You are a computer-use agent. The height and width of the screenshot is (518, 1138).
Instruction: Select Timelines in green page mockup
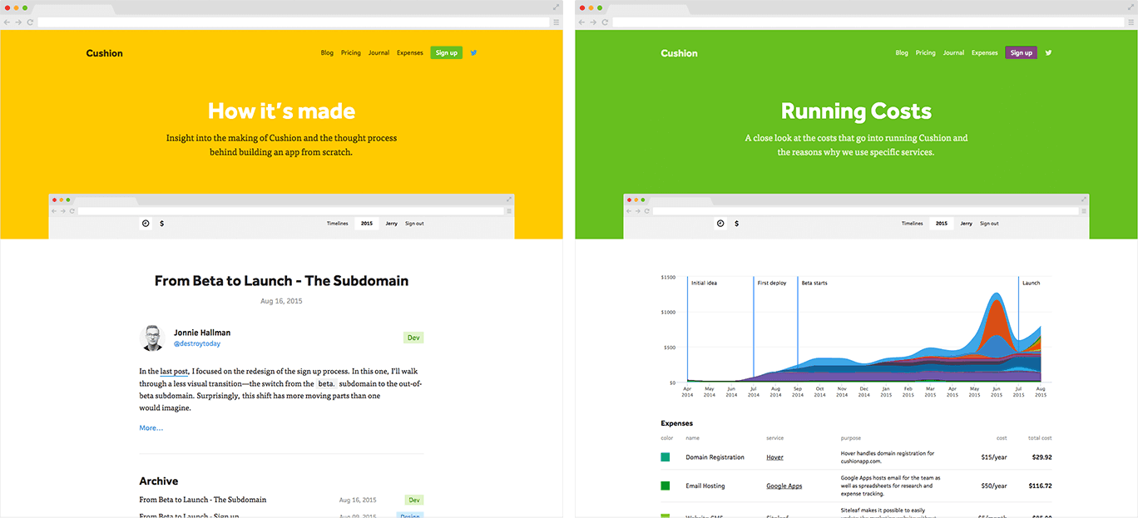[912, 224]
